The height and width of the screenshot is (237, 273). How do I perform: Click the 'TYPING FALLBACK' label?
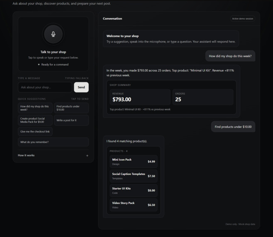click(77, 78)
